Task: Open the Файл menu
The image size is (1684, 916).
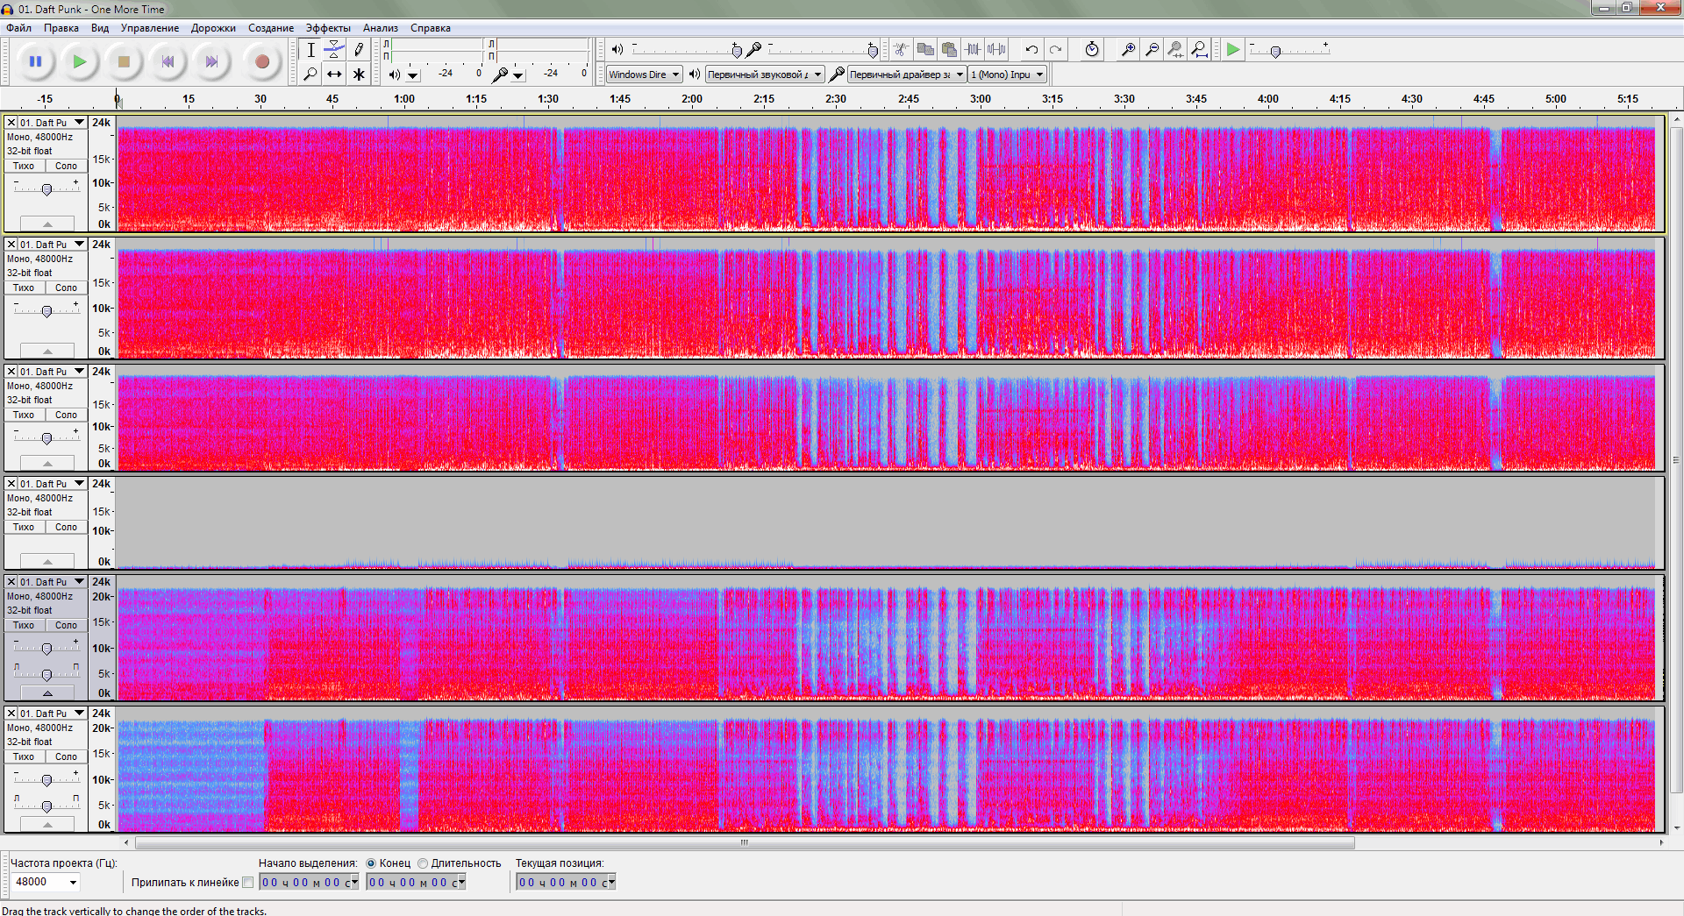Action: click(19, 28)
